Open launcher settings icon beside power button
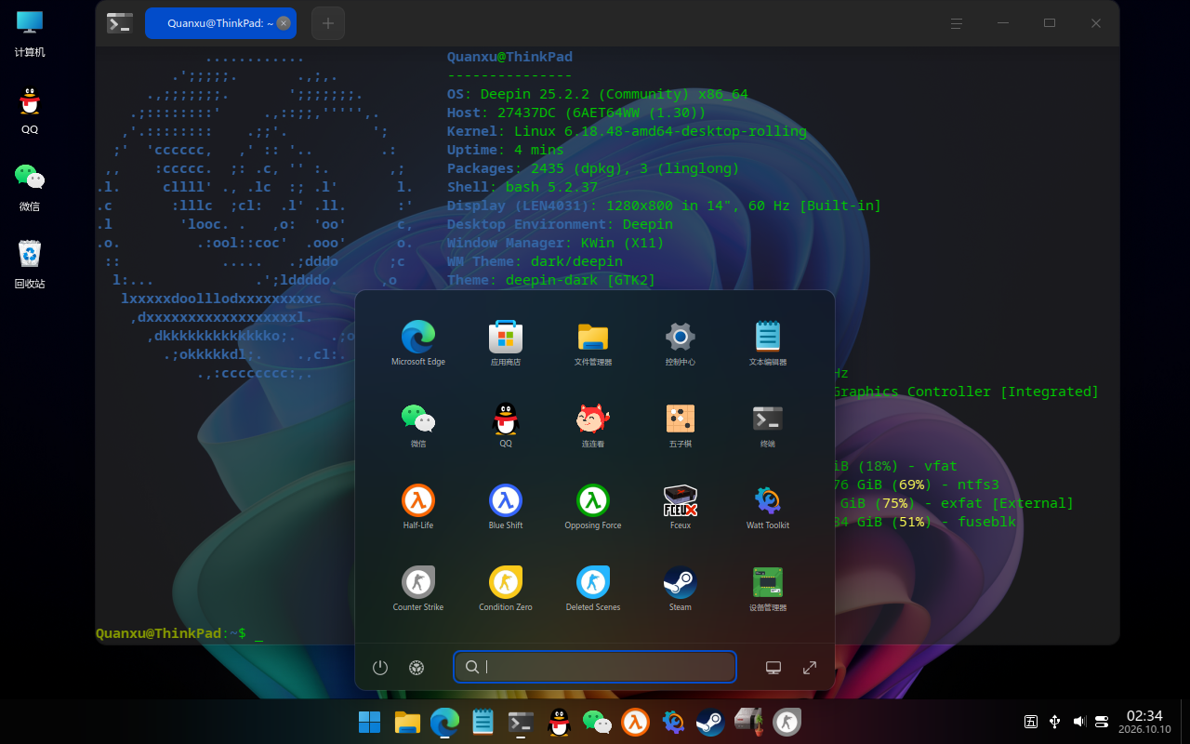The width and height of the screenshot is (1190, 744). [416, 667]
